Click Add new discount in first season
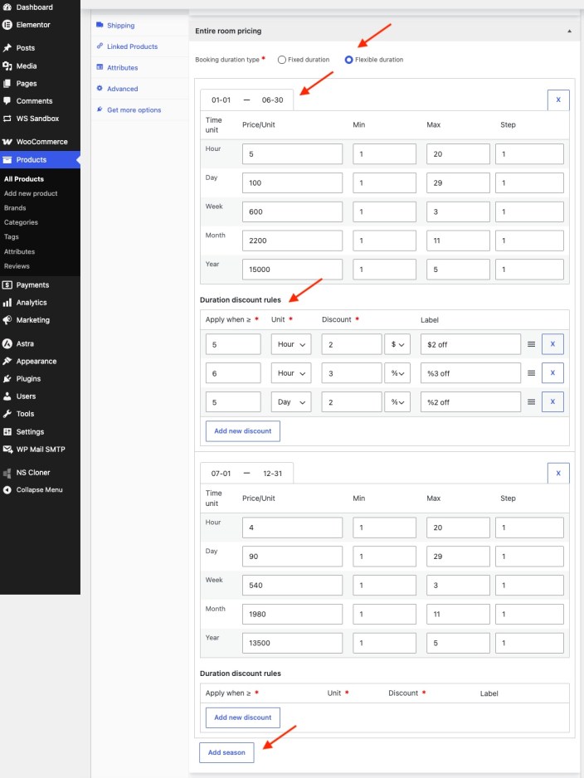The width and height of the screenshot is (584, 778). click(x=242, y=431)
